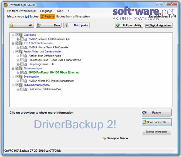Click the device icon beside Hauppauge Nova-T IR

coord(26,64)
